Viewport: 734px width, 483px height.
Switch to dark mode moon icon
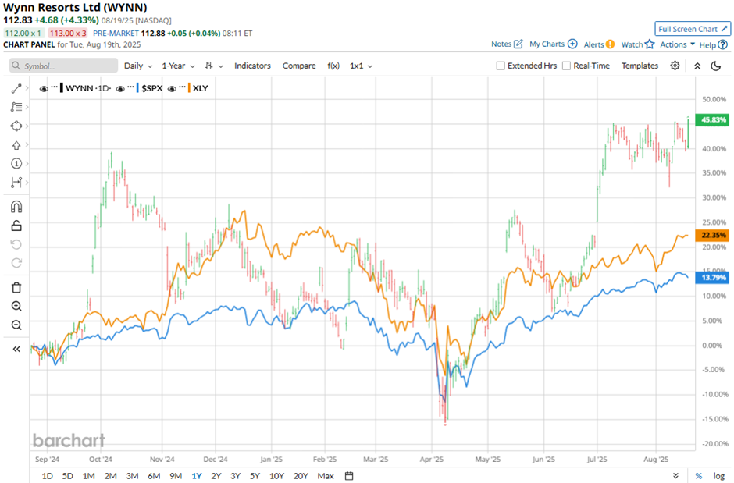pos(716,66)
